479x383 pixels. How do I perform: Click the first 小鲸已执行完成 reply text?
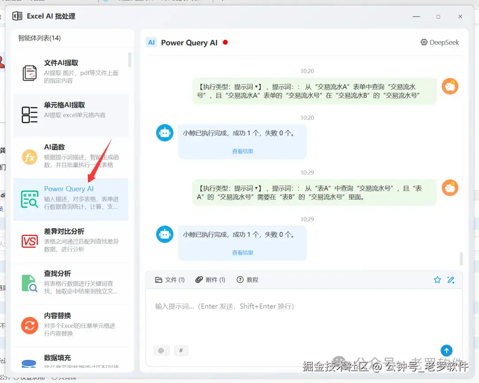pos(239,133)
